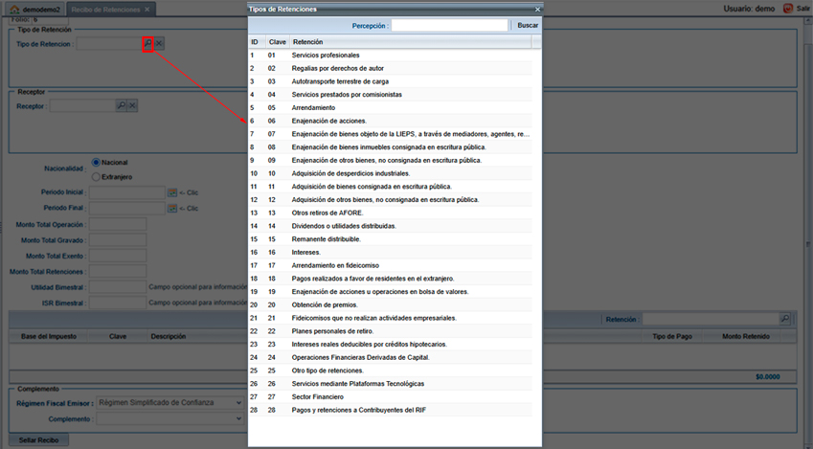This screenshot has width=813, height=449.
Task: Expand the Complemento dropdown
Action: pyautogui.click(x=237, y=418)
